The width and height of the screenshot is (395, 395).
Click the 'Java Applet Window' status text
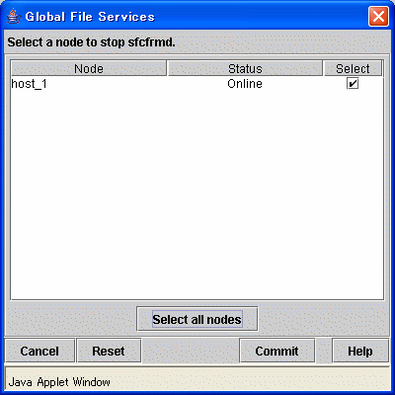click(x=59, y=382)
